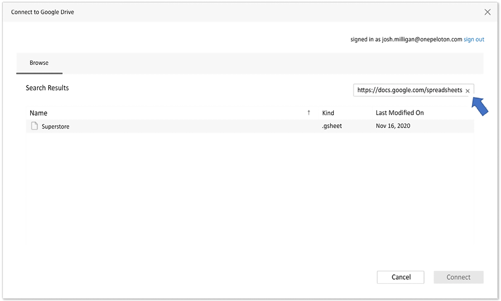Sort by the Last Modified On header
Image resolution: width=501 pixels, height=301 pixels.
coord(399,113)
